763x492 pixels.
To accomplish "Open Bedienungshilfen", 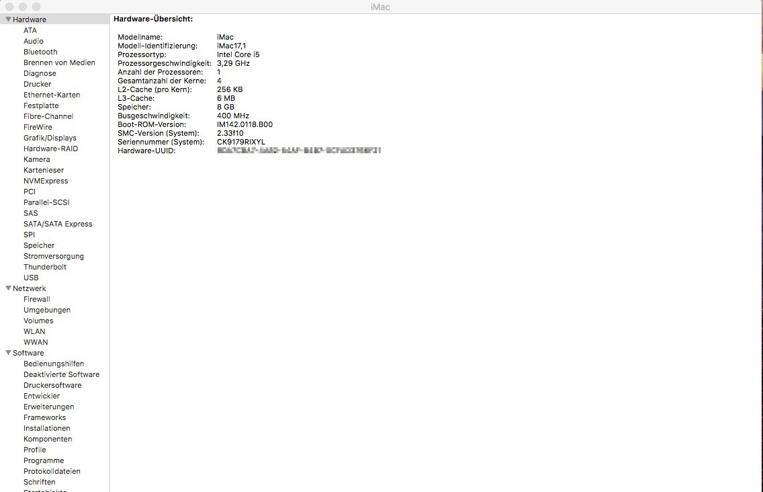I will point(54,364).
